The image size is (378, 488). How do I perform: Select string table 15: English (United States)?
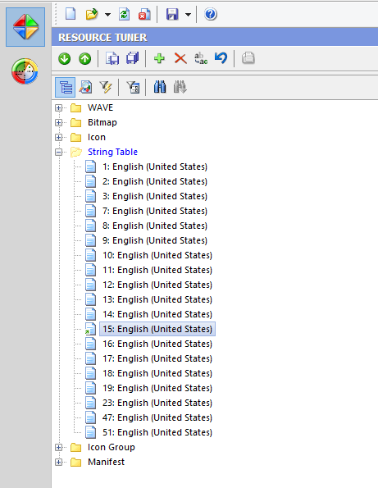click(157, 329)
